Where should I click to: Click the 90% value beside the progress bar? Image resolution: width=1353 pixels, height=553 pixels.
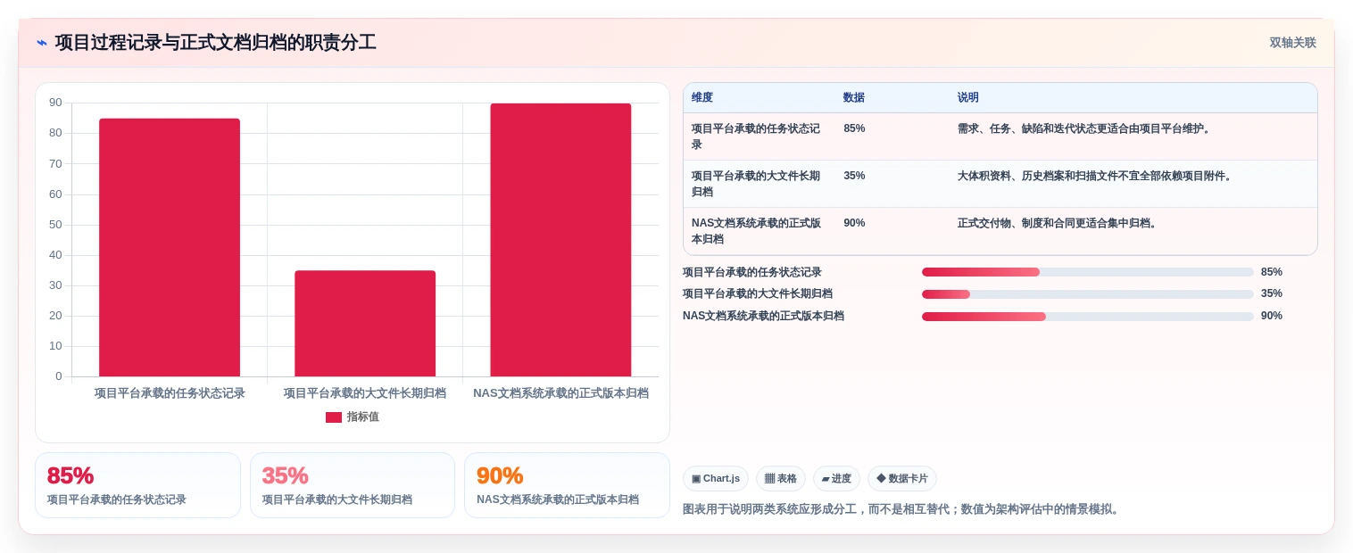pos(1272,316)
